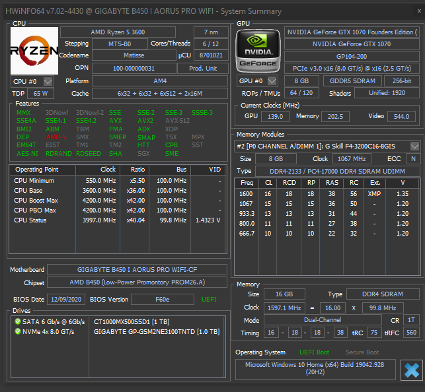
Task: Click the MTS-B0 stepping value
Action: coord(120,44)
